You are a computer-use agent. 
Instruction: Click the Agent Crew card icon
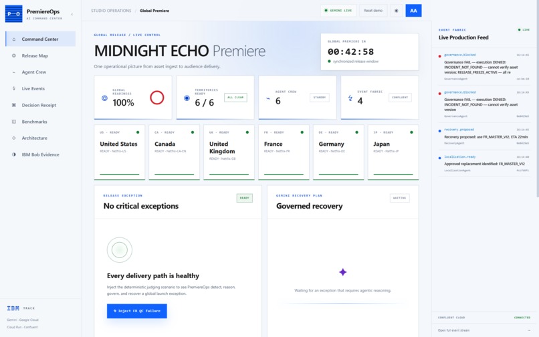pos(268,99)
